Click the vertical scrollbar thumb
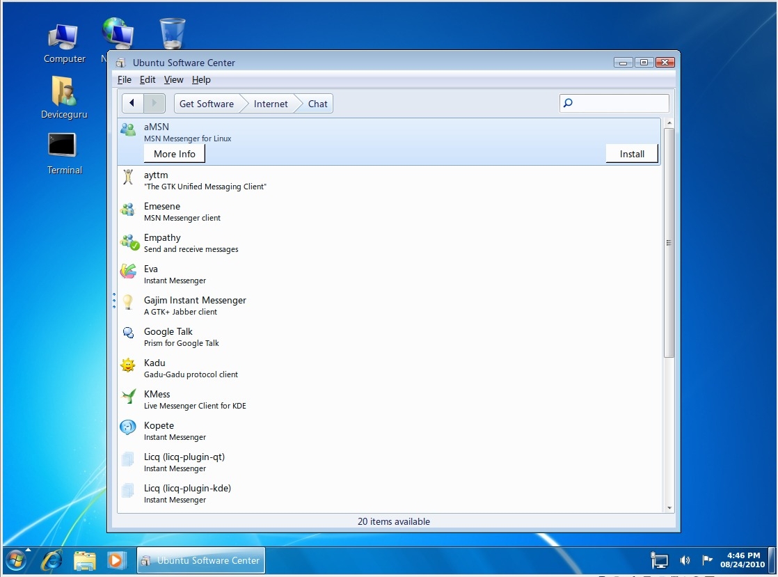 tap(669, 243)
